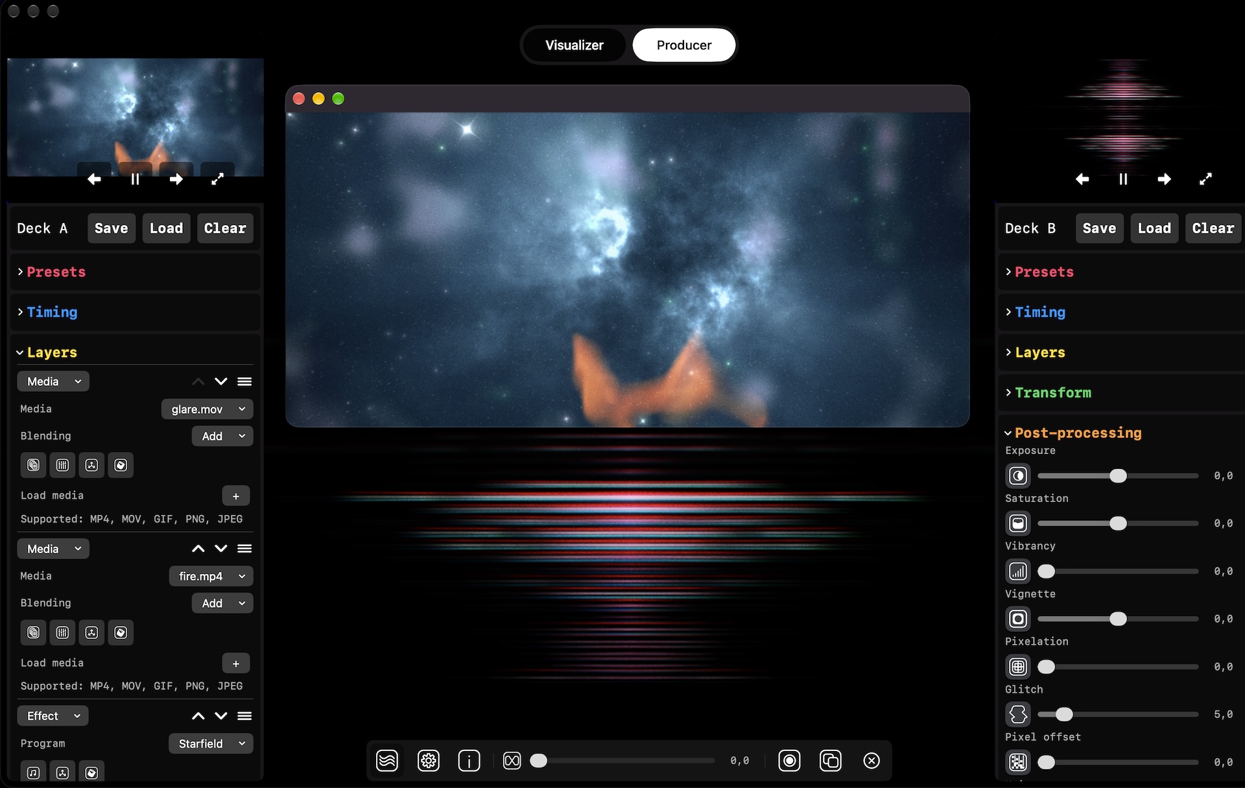Image resolution: width=1245 pixels, height=788 pixels.
Task: Click the Vignette icon button
Action: coord(1018,619)
